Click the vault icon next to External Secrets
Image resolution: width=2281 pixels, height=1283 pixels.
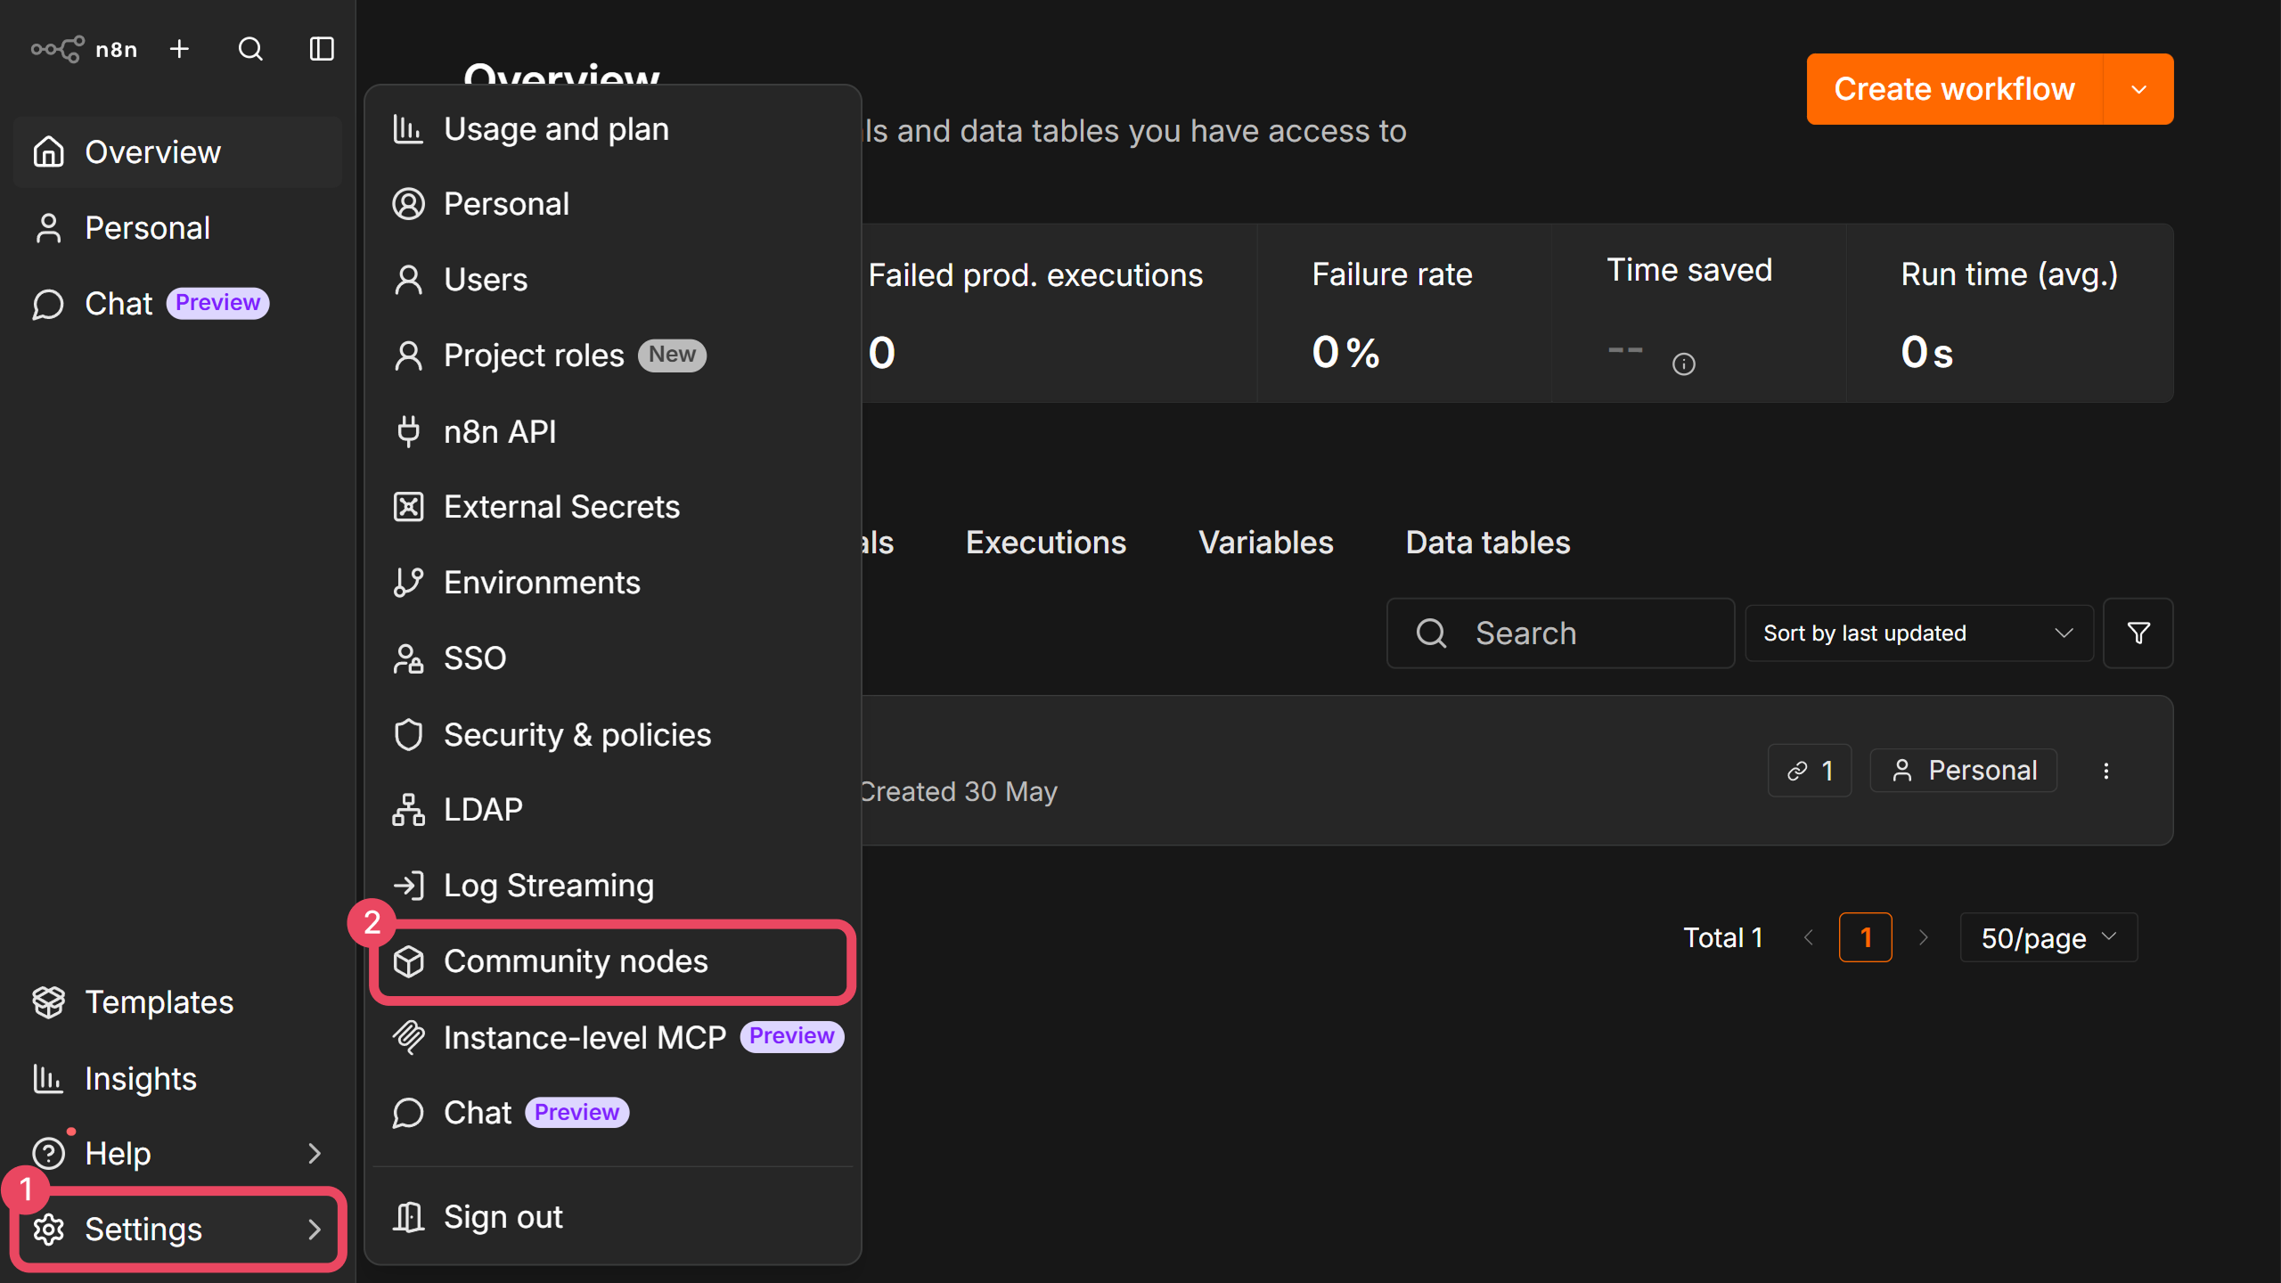(409, 507)
